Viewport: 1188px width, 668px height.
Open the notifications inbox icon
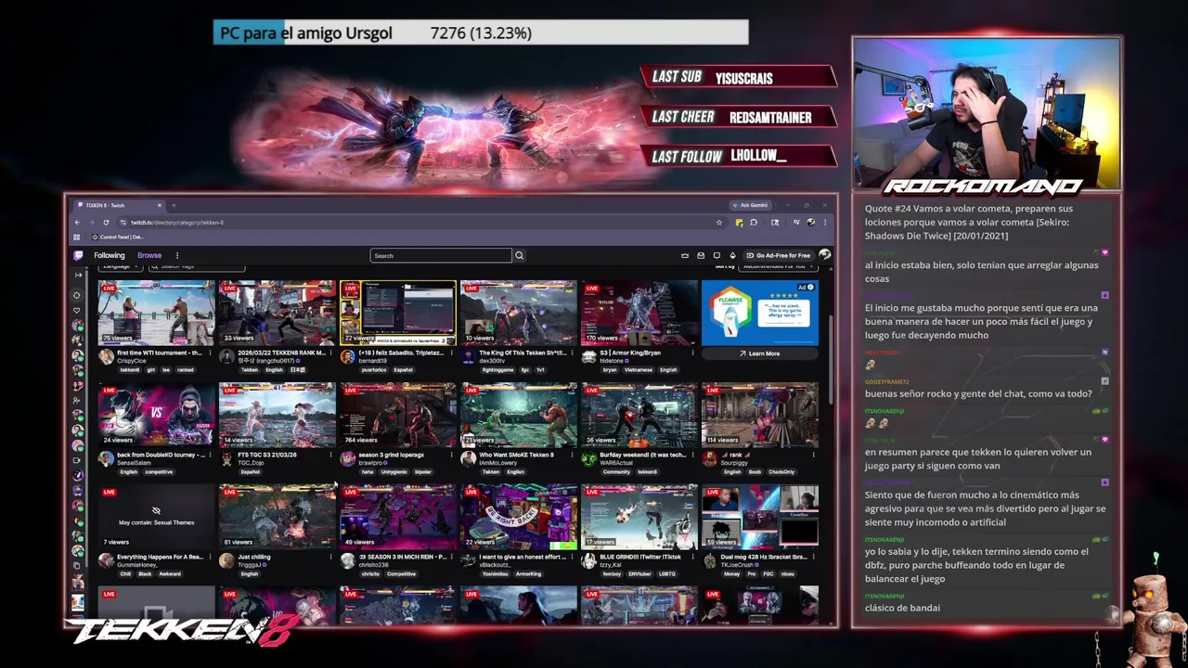[x=701, y=255]
